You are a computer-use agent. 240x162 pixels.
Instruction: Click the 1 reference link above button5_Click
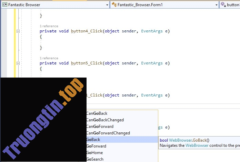(x=49, y=58)
